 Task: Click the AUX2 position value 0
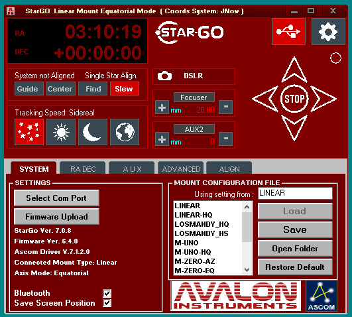pos(212,142)
